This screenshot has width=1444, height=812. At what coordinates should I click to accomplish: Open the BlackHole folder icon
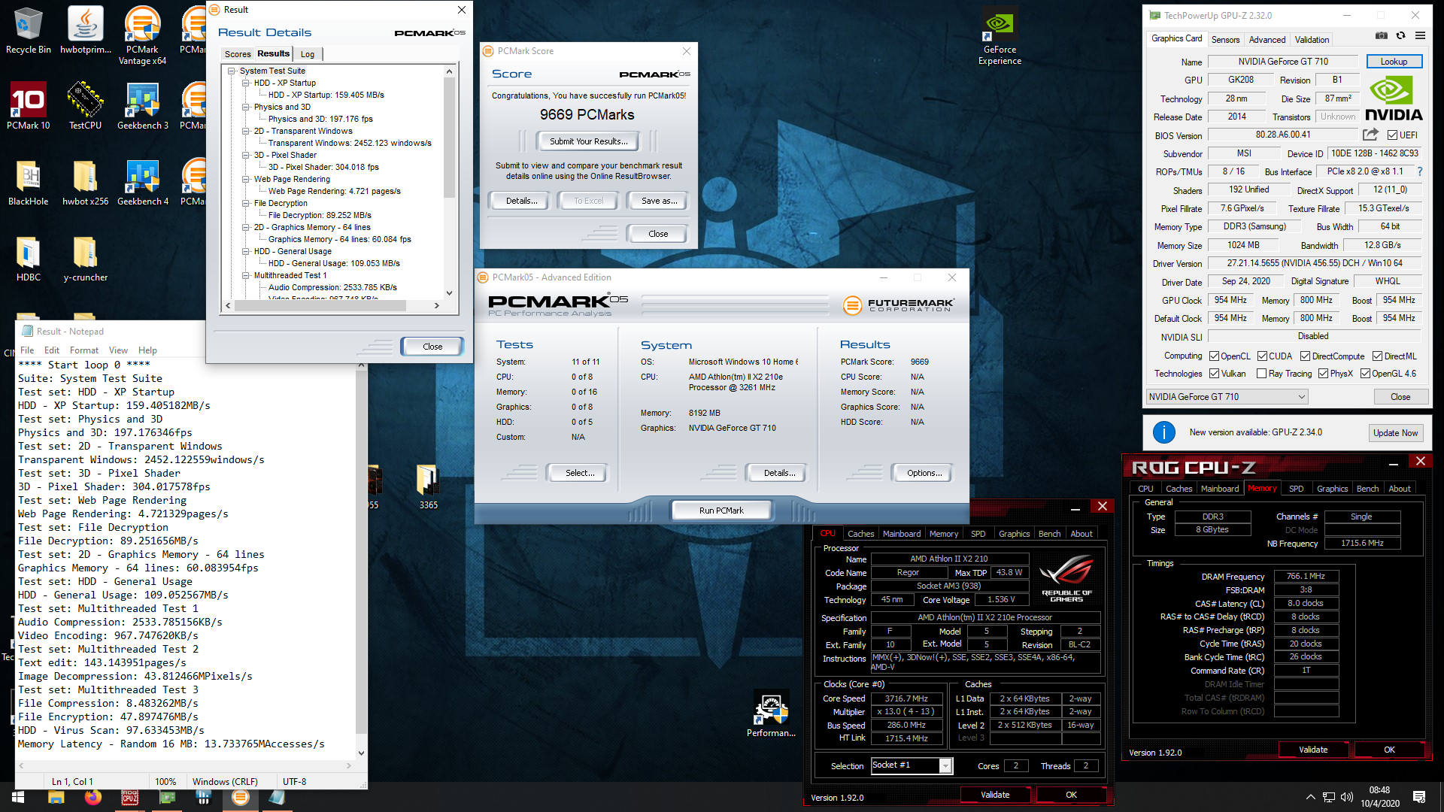(28, 183)
